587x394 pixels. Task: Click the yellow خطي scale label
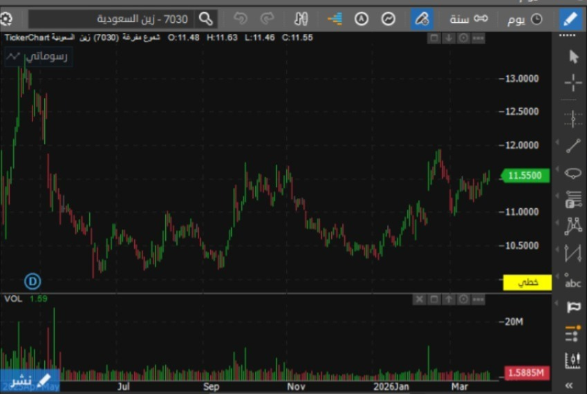528,283
